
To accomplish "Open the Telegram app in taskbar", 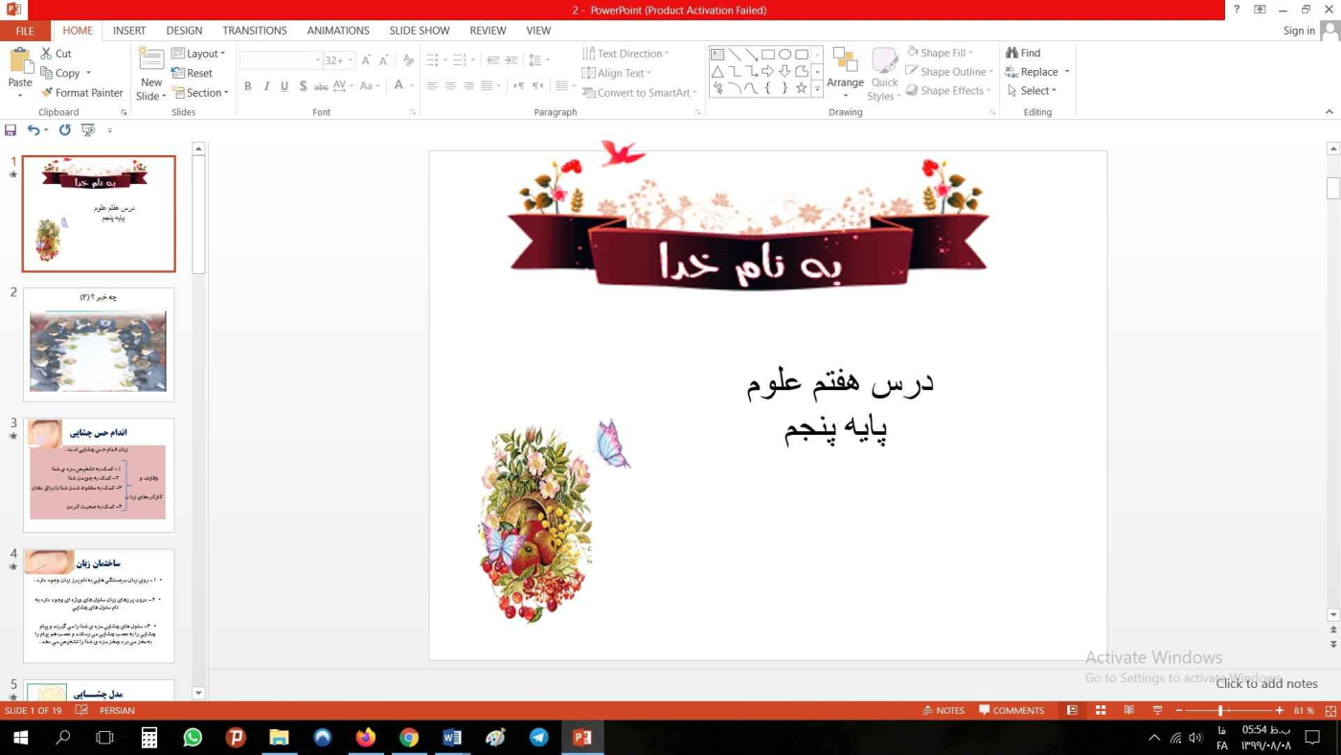I will coord(539,738).
